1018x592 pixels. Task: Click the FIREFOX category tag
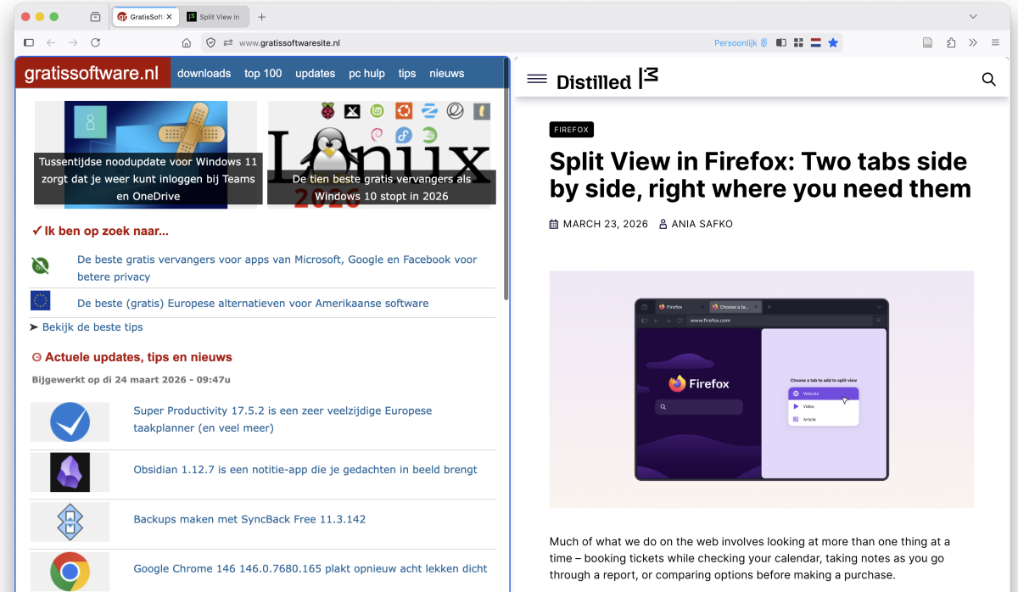[x=571, y=130]
